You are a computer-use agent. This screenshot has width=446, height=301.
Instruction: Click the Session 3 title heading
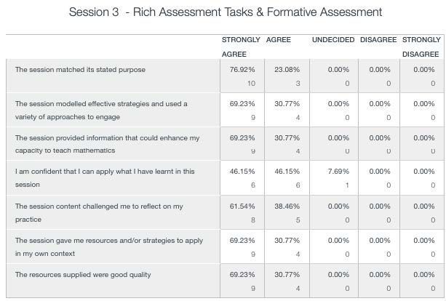coord(226,12)
